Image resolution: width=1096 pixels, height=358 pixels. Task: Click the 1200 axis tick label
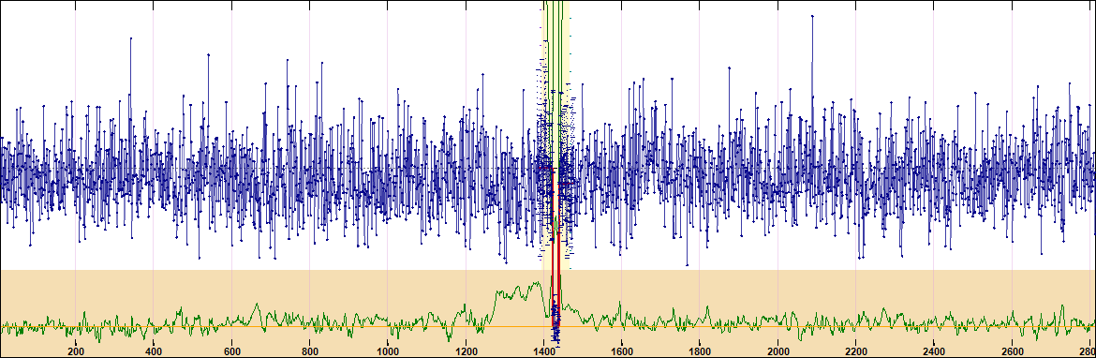pos(467,351)
